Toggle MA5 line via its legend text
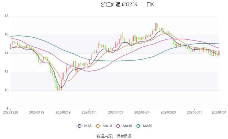The height and width of the screenshot is (139, 228). 88,126
